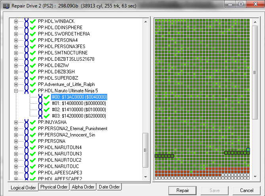This screenshot has width=265, height=196.
Task: Switch to the Date Order tab
Action: tap(109, 187)
